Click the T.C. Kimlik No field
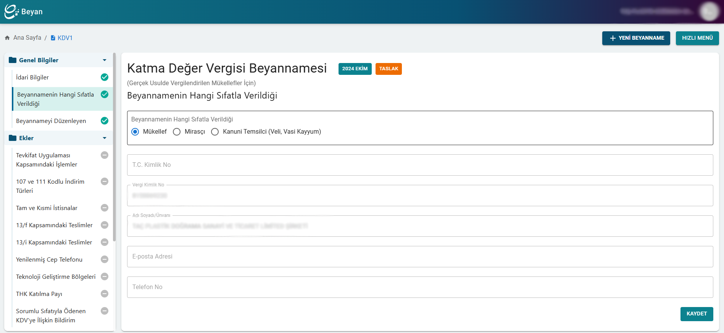This screenshot has height=333, width=724. click(x=420, y=165)
